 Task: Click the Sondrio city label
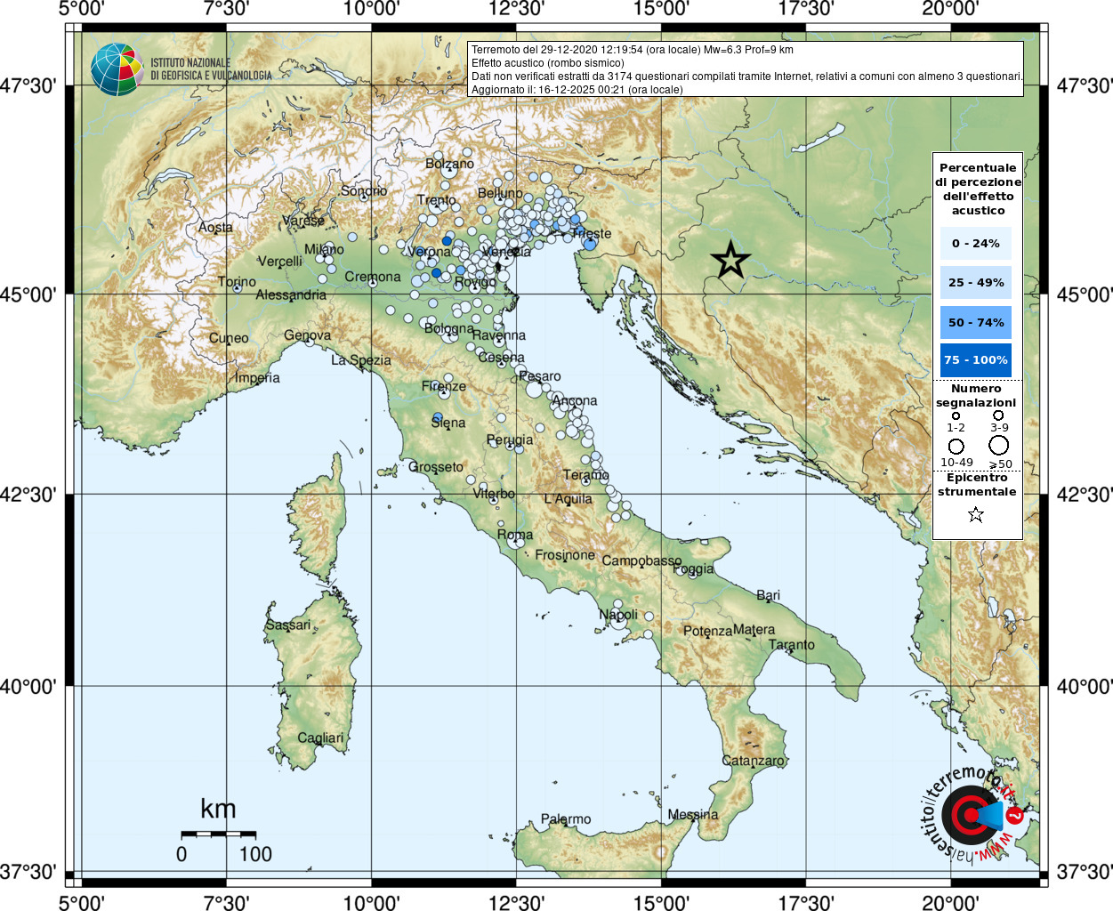tap(364, 190)
